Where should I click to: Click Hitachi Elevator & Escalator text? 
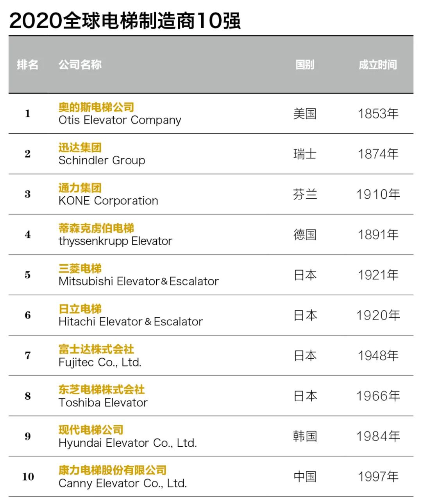pos(131,322)
